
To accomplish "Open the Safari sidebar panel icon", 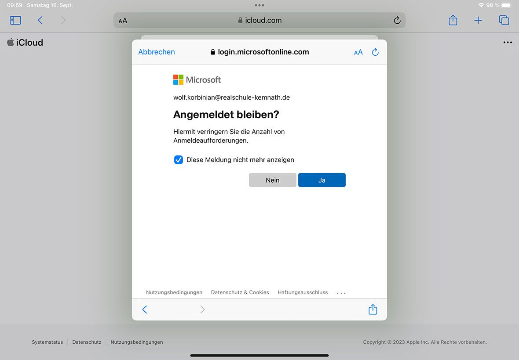I will (15, 20).
